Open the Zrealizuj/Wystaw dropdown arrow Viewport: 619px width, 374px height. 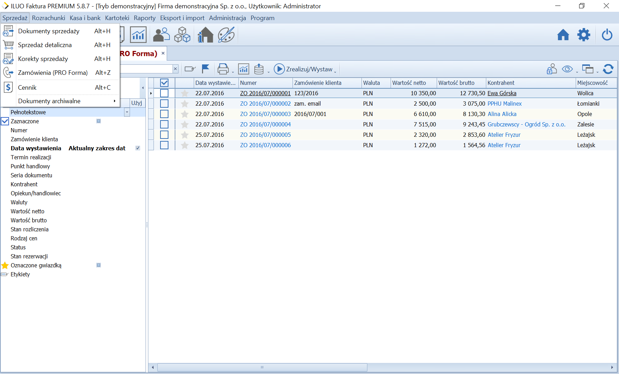[335, 72]
